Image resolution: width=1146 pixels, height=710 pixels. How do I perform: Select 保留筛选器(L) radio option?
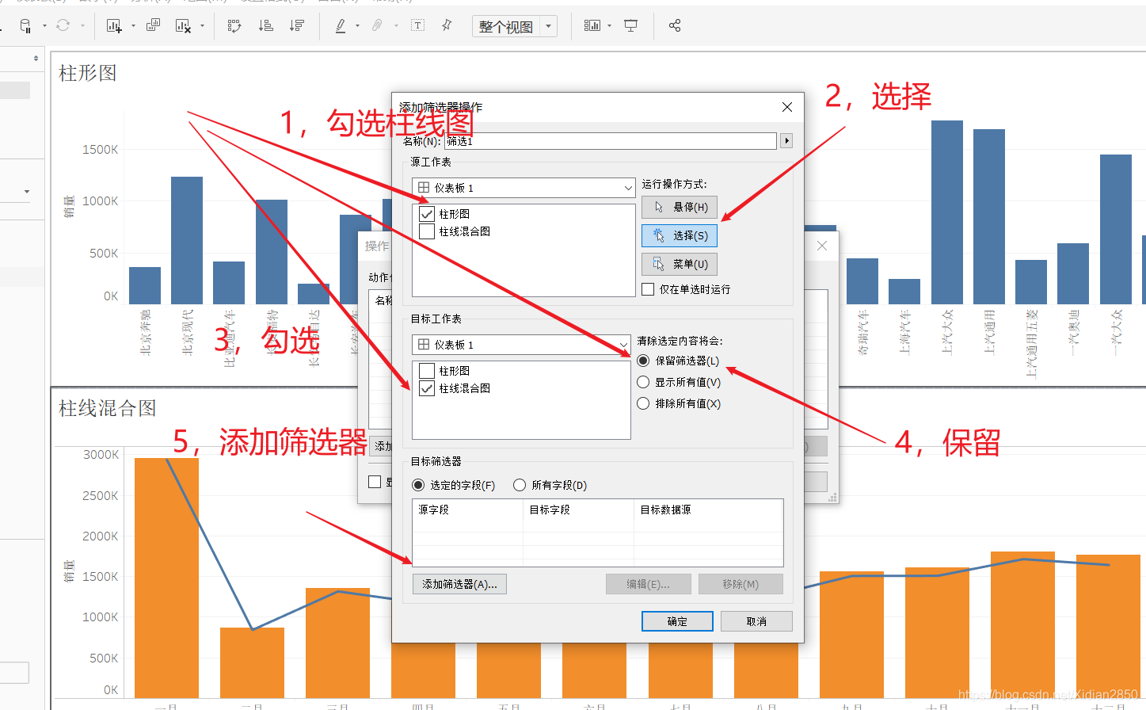643,361
